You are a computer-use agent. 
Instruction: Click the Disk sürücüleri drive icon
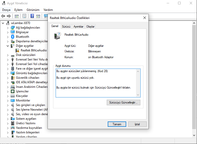tap(13, 55)
